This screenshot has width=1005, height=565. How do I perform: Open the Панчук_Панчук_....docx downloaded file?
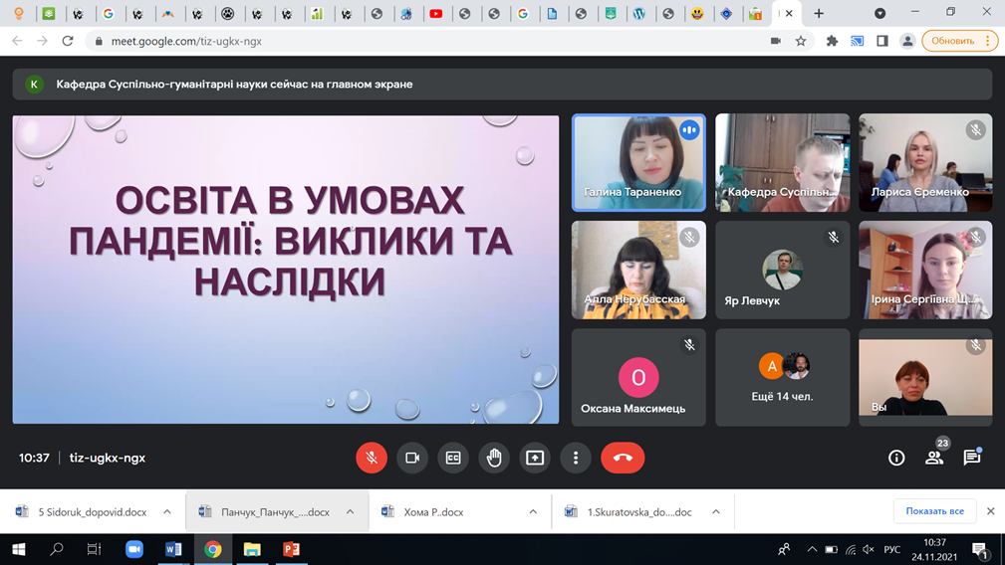[264, 512]
